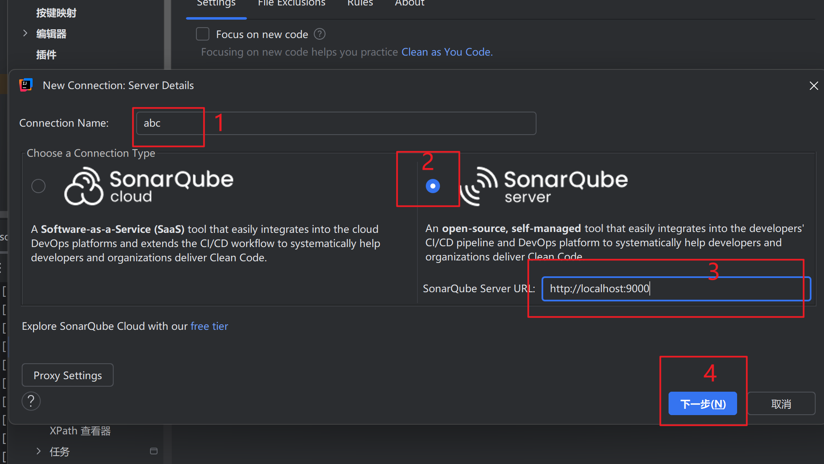Viewport: 824px width, 464px height.
Task: Click the SonarQube Server URL field
Action: click(674, 288)
